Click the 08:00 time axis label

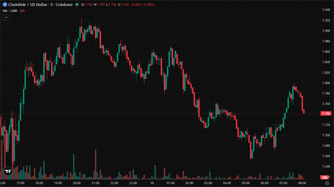[302, 183]
